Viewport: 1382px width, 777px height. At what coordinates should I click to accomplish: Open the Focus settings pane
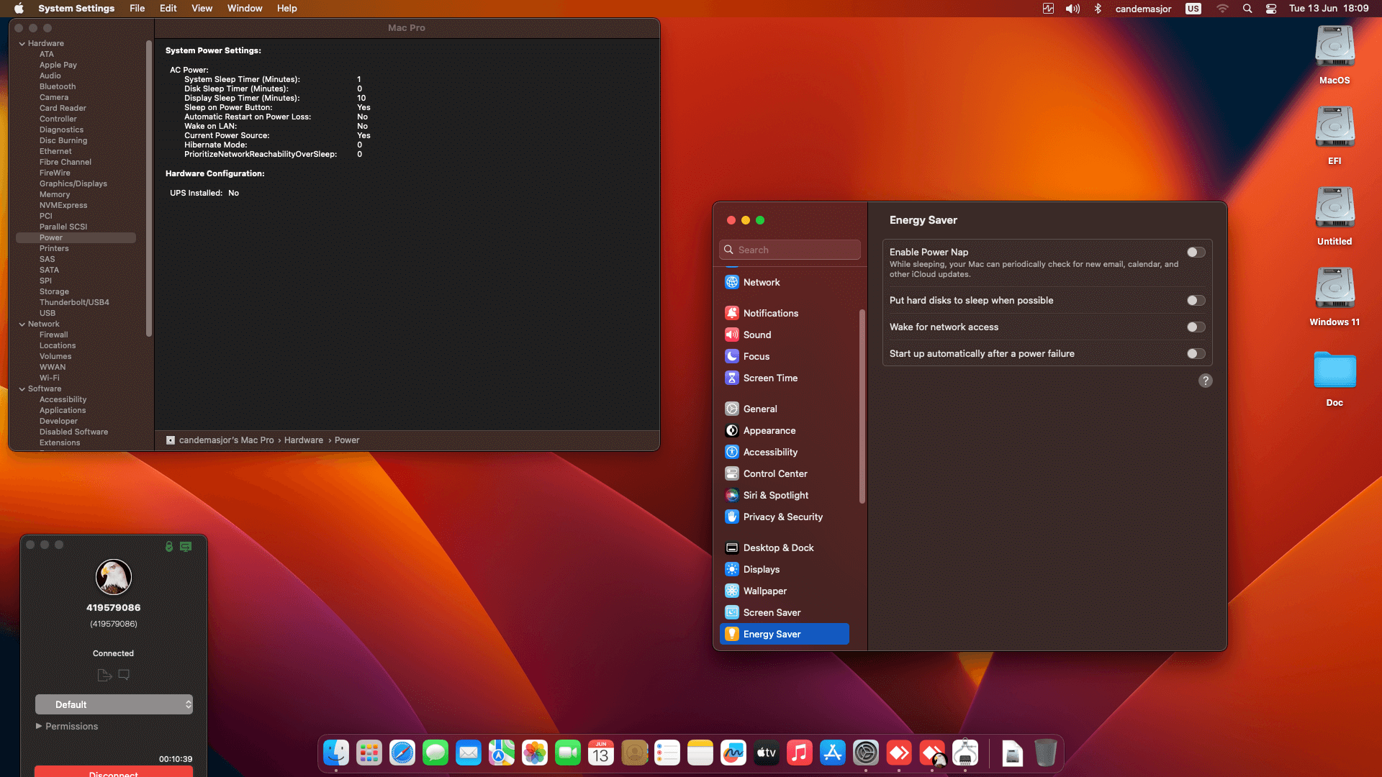[x=756, y=356]
